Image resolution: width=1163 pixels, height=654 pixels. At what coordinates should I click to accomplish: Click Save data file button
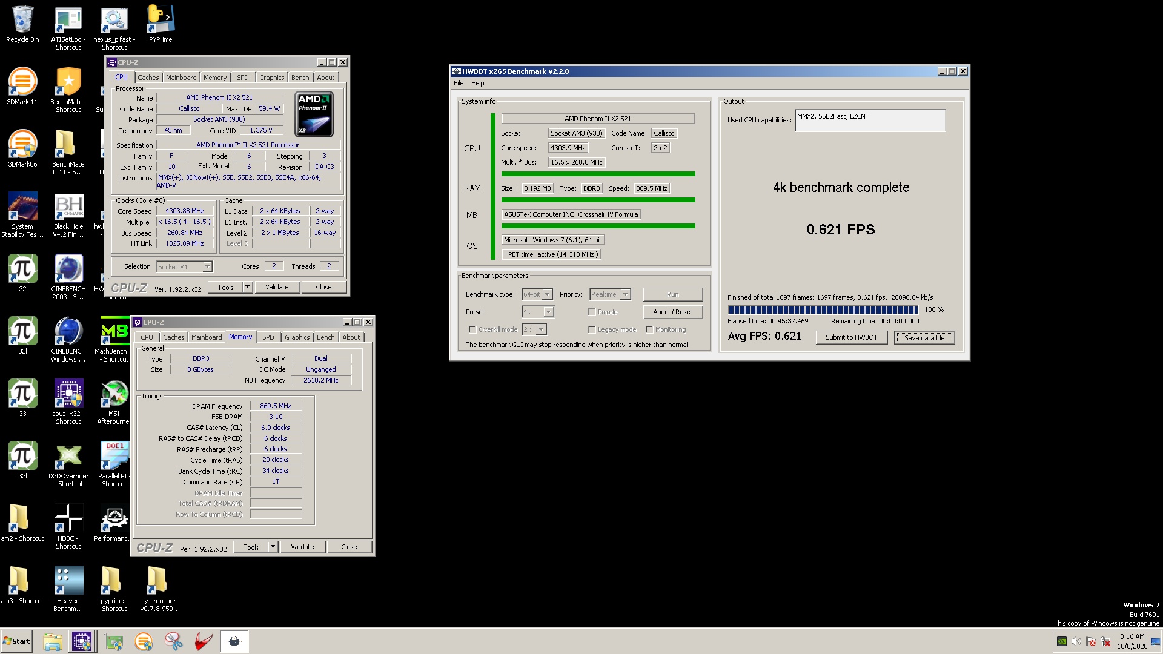tap(924, 337)
